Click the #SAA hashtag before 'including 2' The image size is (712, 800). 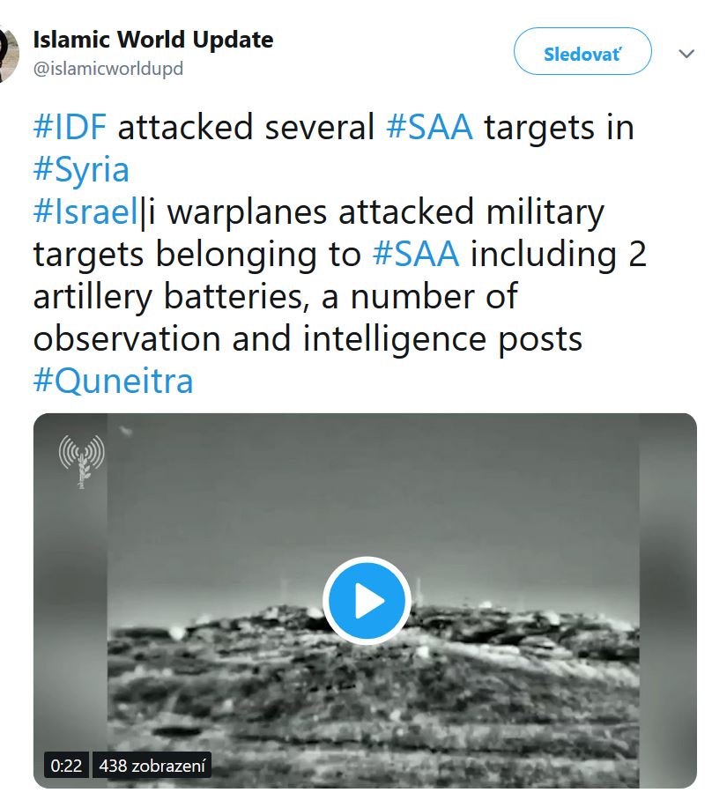[x=416, y=254]
